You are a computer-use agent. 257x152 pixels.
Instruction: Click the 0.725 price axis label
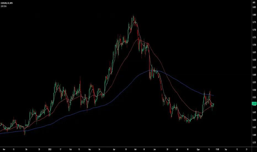254,37
